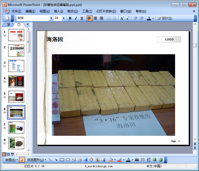The width and height of the screenshot is (199, 171).
Task: Insert picture from file
Action: (x=103, y=160)
